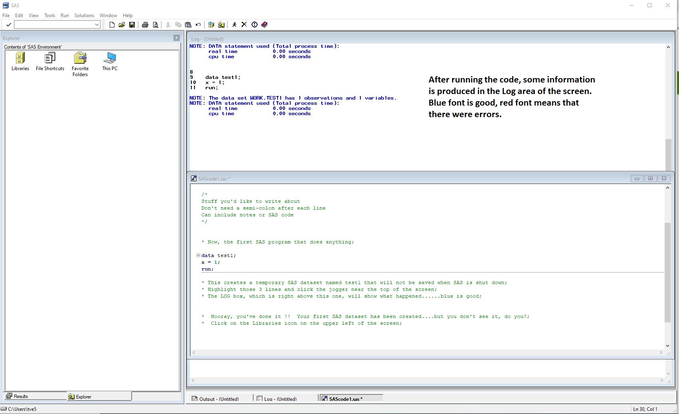The width and height of the screenshot is (679, 414).
Task: Switch to the Results tab
Action: 21,396
